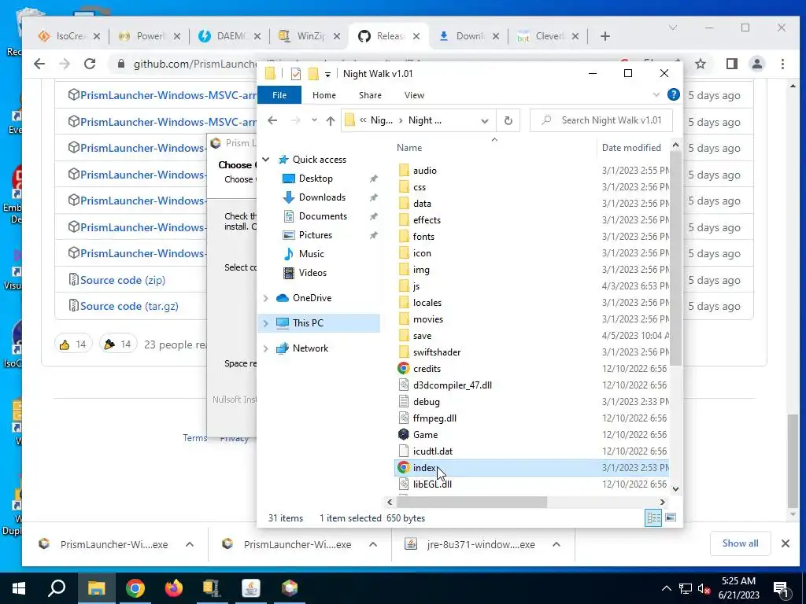Click in Search Night Walk v1.01 field

click(x=601, y=120)
